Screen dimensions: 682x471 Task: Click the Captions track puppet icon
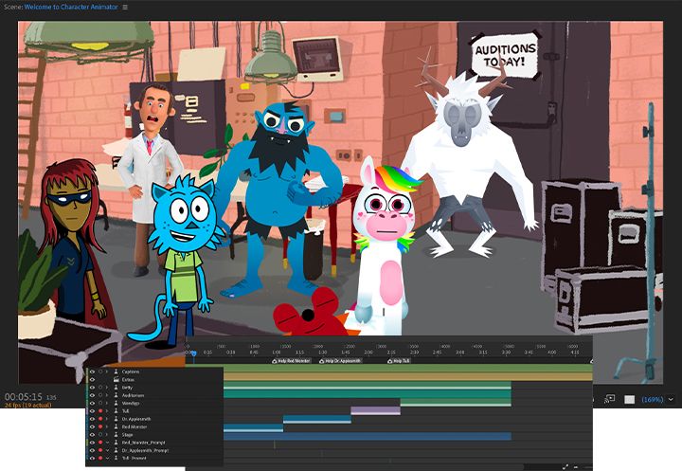pyautogui.click(x=114, y=371)
